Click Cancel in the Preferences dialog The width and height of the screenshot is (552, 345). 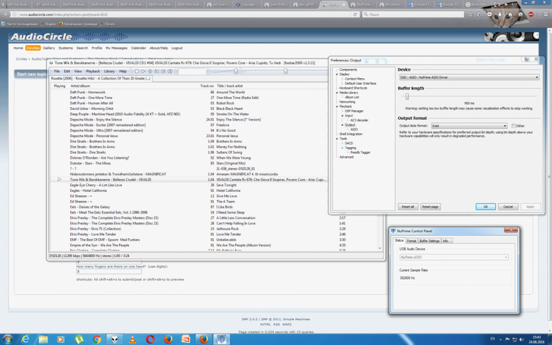tap(508, 206)
